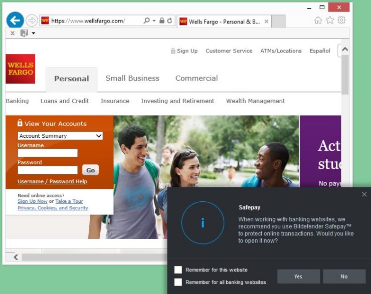
Task: Switch to the Wells Fargo browser tab
Action: (224, 22)
